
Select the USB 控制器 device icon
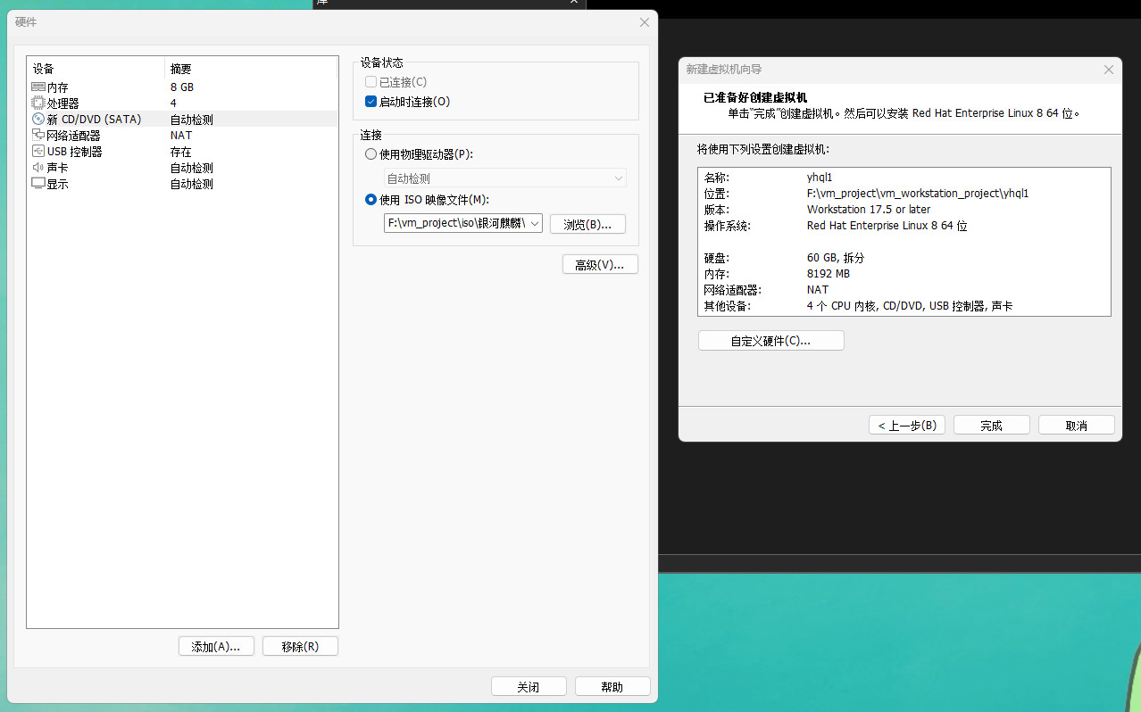point(37,152)
